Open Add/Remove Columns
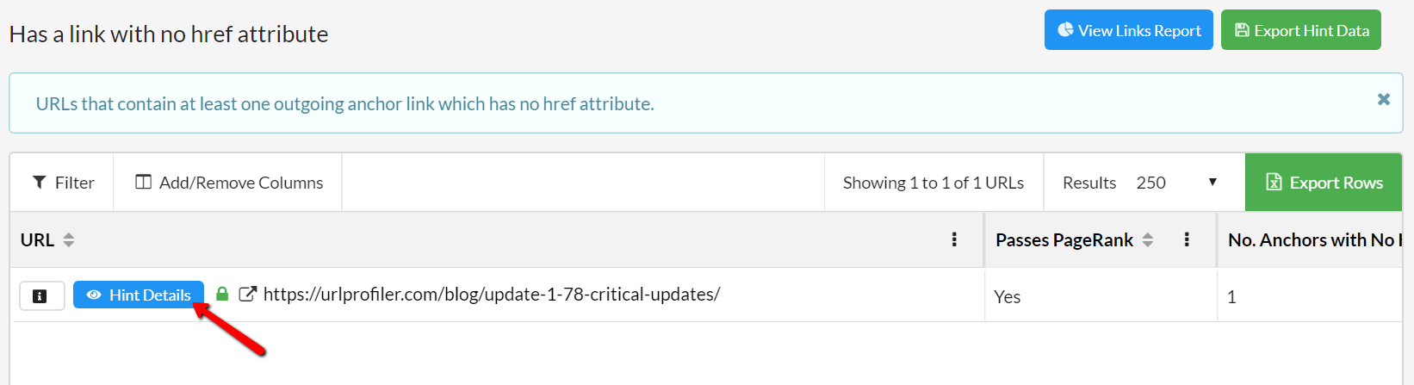Image resolution: width=1414 pixels, height=385 pixels. click(x=228, y=183)
